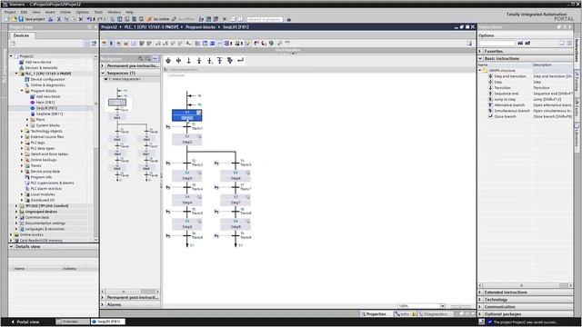Screen dimensions: 582x327
Task: Select the Transition icon in editor toolbar
Action: (189, 61)
